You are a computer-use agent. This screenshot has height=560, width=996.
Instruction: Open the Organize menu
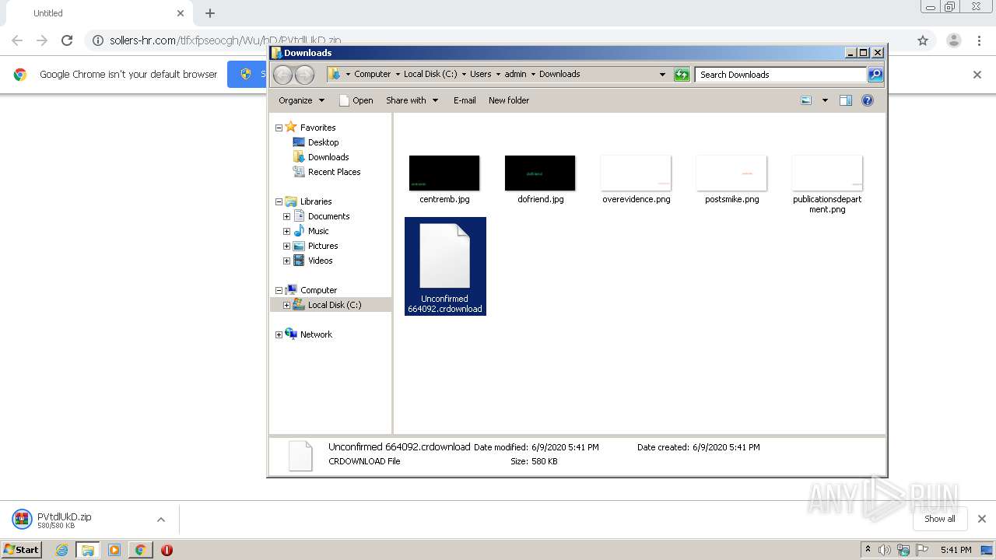(301, 100)
